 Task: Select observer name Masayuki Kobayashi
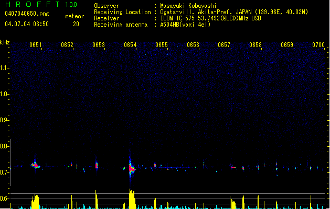[188, 6]
